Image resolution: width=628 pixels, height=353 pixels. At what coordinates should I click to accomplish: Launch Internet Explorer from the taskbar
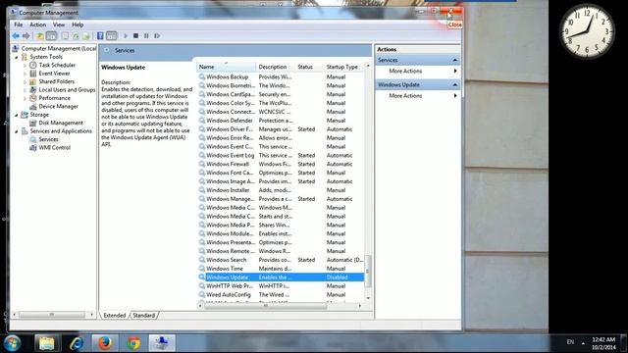(77, 343)
